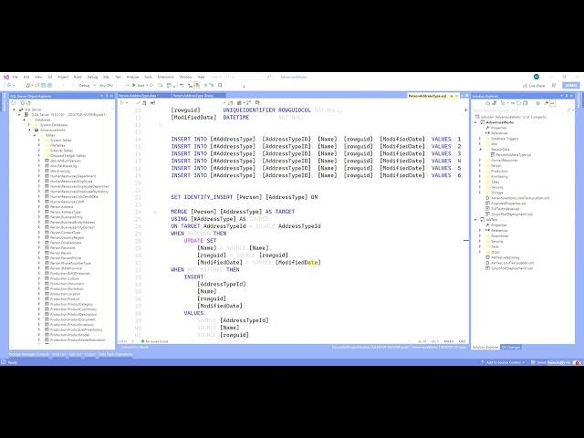Screen dimensions: 584x438
Task: Click 'No issues found' status indicator
Action: 154,341
